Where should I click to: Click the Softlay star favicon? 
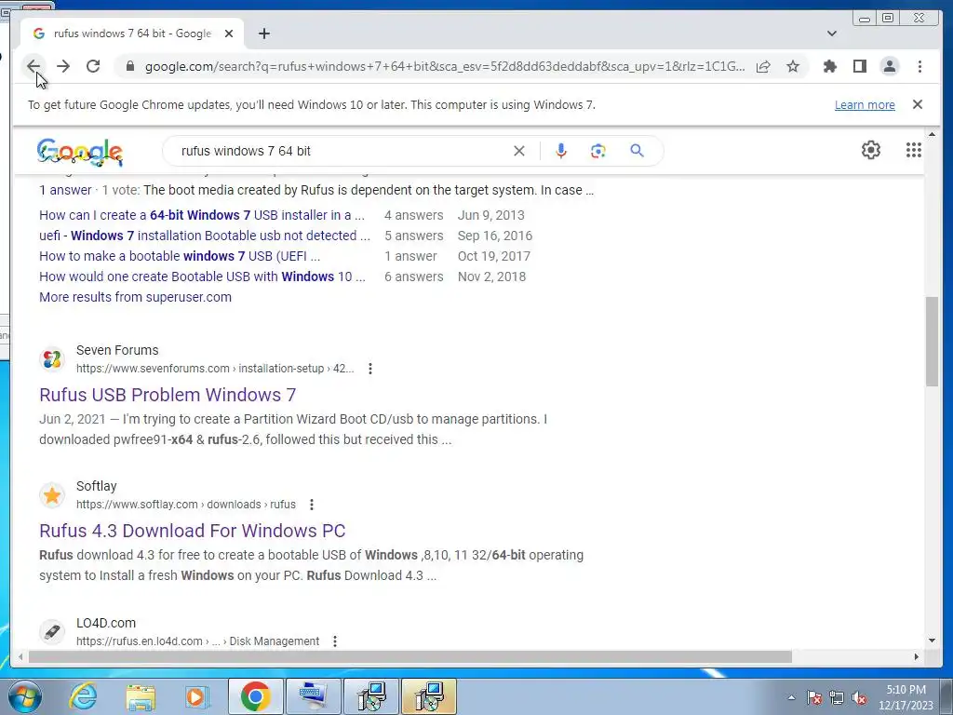coord(52,495)
